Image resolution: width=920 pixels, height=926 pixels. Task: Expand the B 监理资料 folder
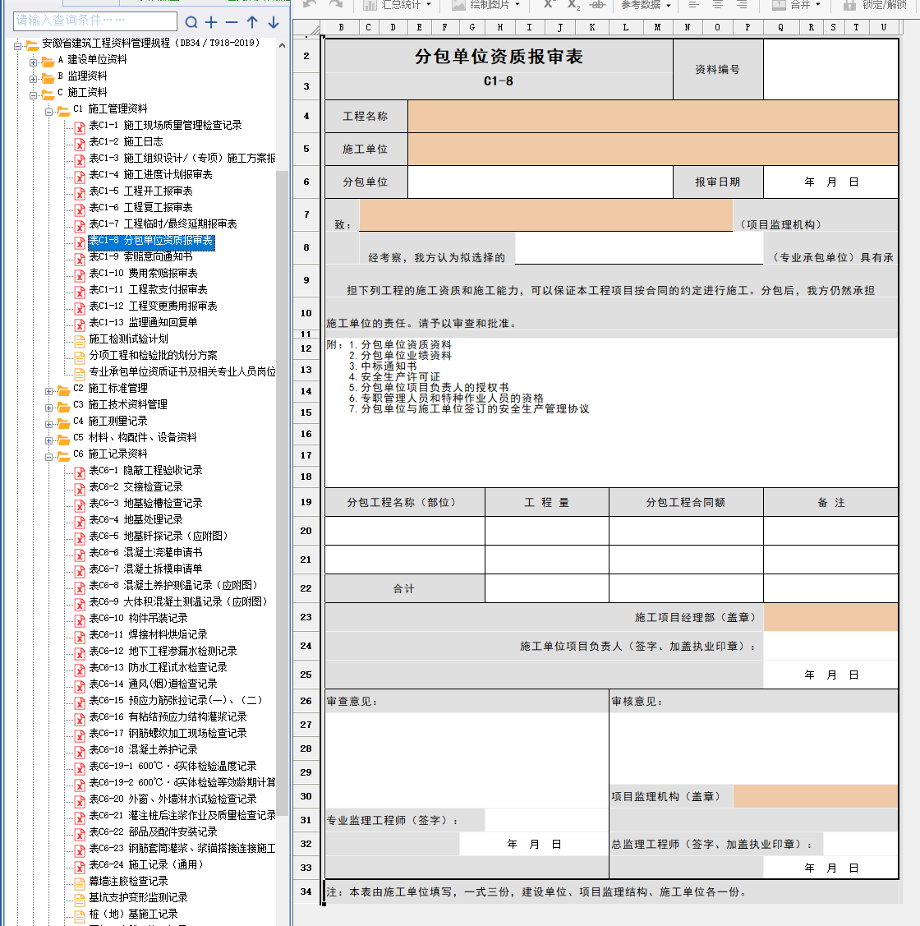[34, 79]
